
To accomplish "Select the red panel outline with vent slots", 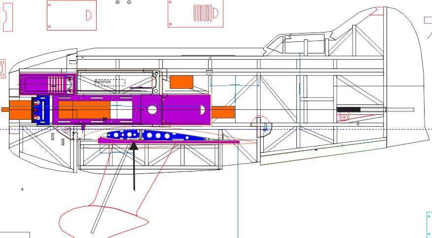I will 196,13.
